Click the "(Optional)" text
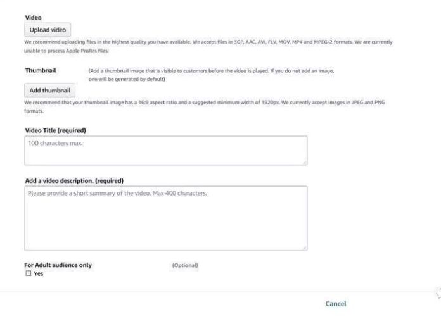Viewport: 441px width, 319px height. 185,265
